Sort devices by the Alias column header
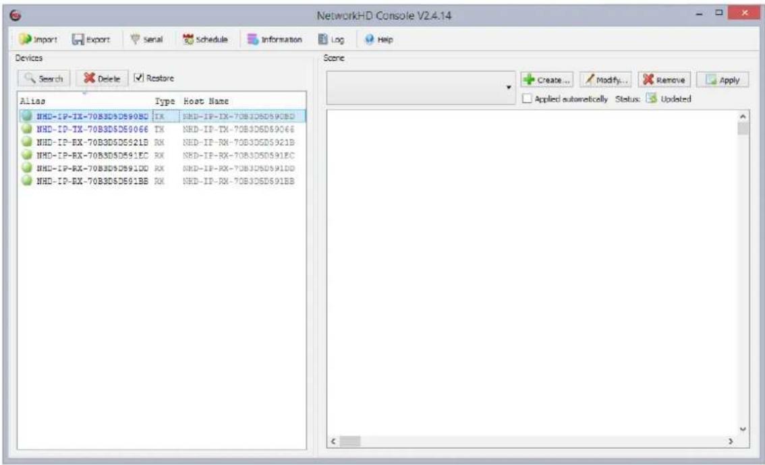 click(32, 101)
